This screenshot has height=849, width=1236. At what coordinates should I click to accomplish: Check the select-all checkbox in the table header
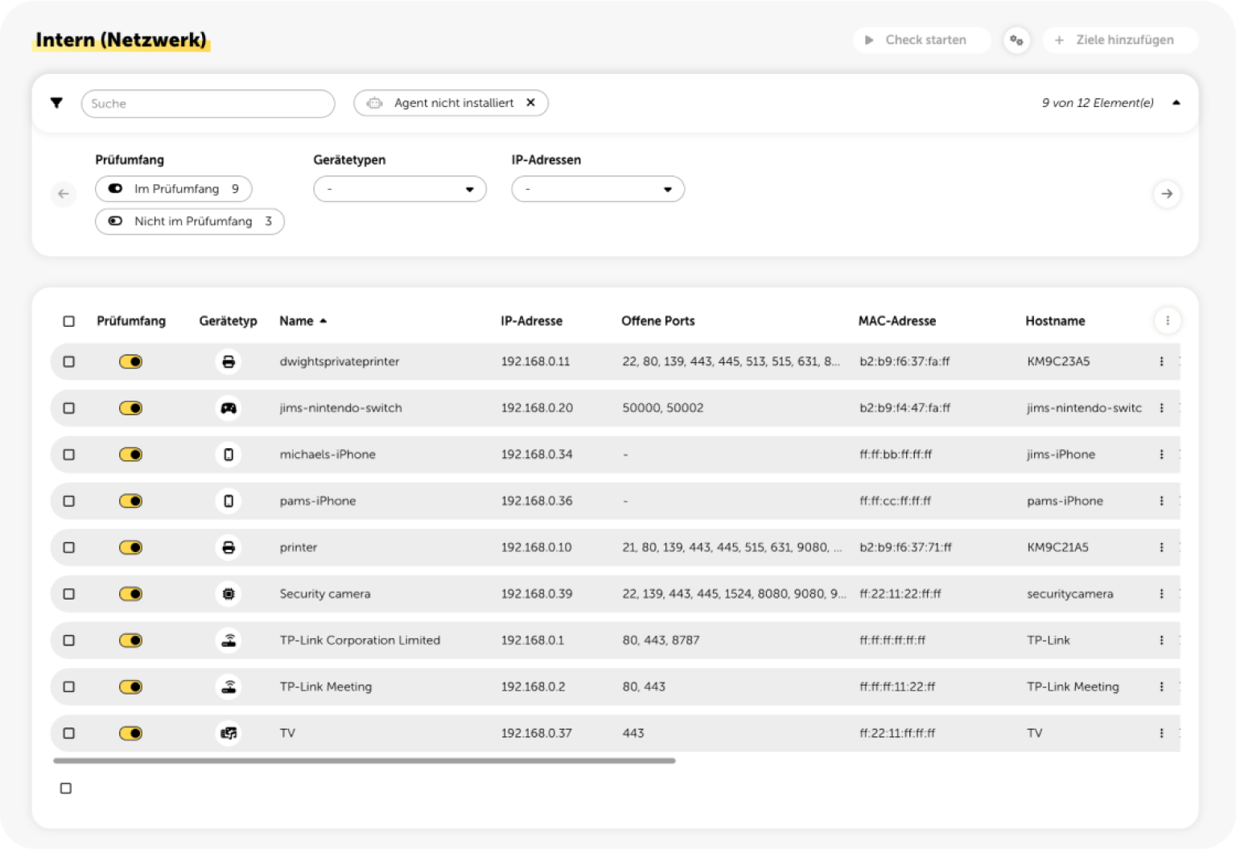tap(69, 321)
